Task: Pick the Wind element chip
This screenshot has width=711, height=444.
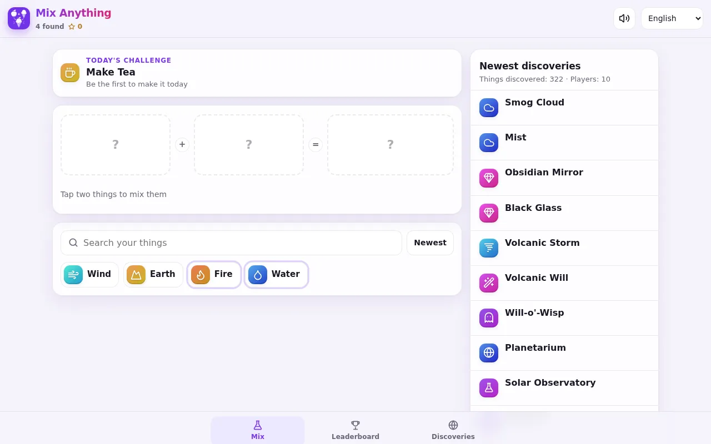Action: 90,275
